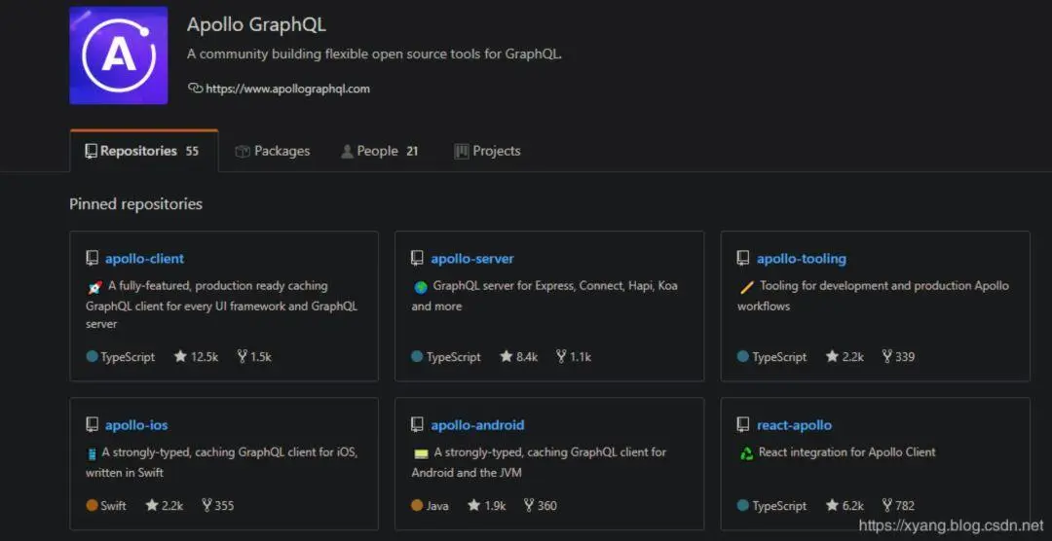Open the apollo-tooling repository

pyautogui.click(x=801, y=258)
